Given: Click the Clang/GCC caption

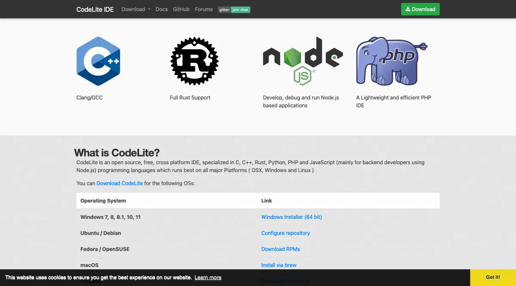Looking at the screenshot, I should pyautogui.click(x=89, y=98).
